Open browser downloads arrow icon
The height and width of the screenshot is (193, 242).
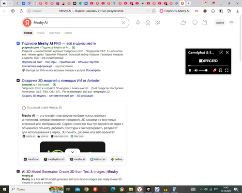237,11
